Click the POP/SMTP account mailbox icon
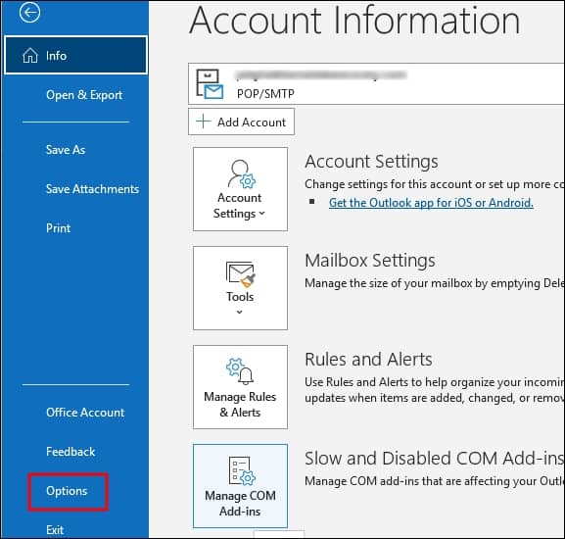This screenshot has height=539, width=565. (210, 84)
